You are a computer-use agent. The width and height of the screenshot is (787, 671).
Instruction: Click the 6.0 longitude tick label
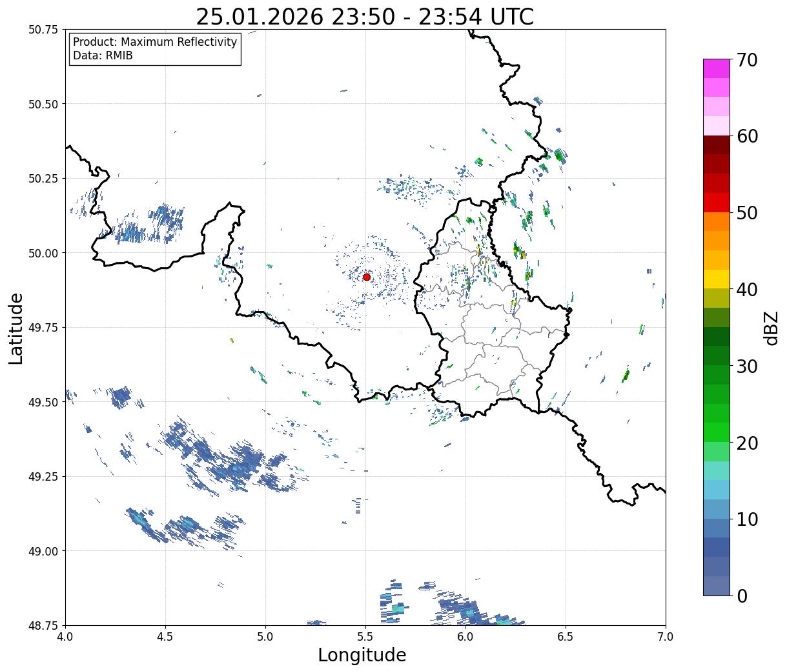pos(465,637)
